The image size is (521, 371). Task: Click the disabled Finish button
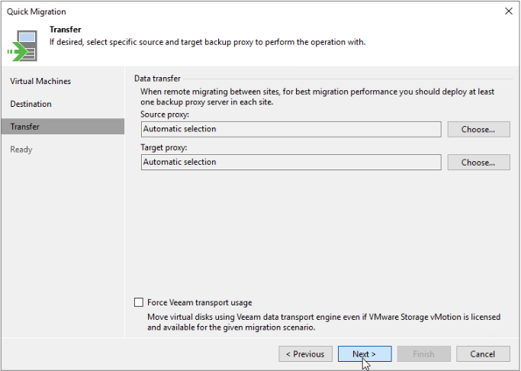click(x=423, y=354)
